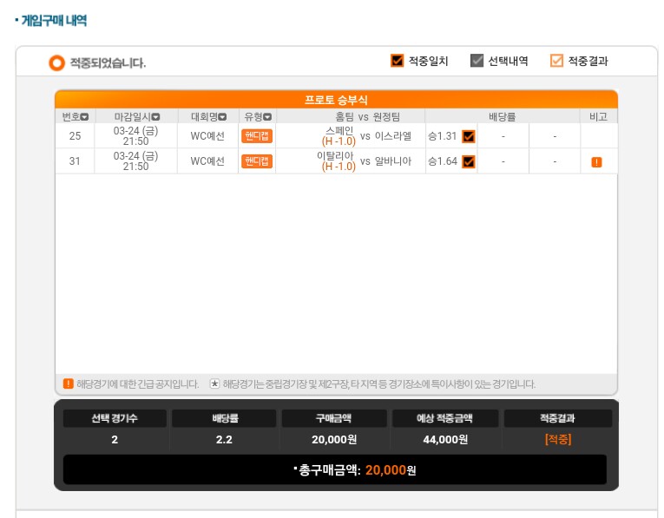The width and height of the screenshot is (664, 518).
Task: Click the 배당률 column header
Action: click(x=503, y=117)
